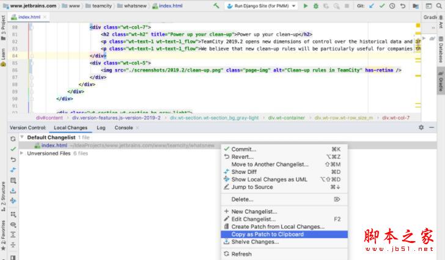
Task: Open the settings gear of Version Control panel
Action: 421,128
